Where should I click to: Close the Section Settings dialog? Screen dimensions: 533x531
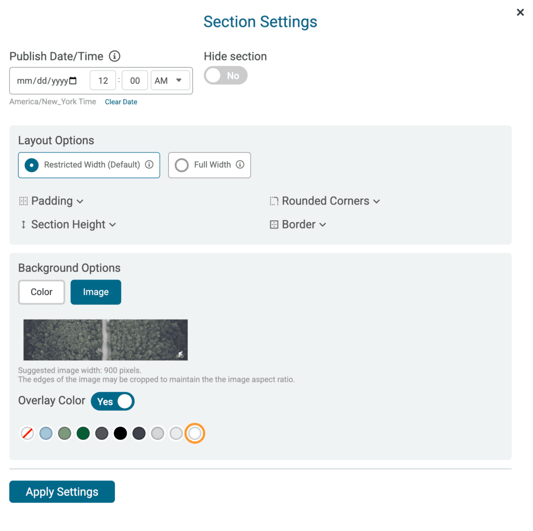click(520, 12)
